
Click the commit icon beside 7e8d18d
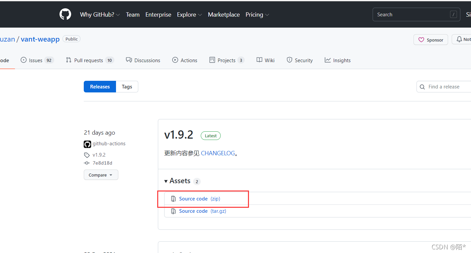(87, 163)
